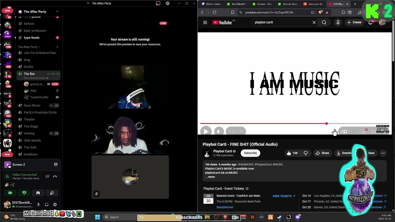Create a channel in The After Party category
This screenshot has width=395, height=222.
(x=57, y=47)
